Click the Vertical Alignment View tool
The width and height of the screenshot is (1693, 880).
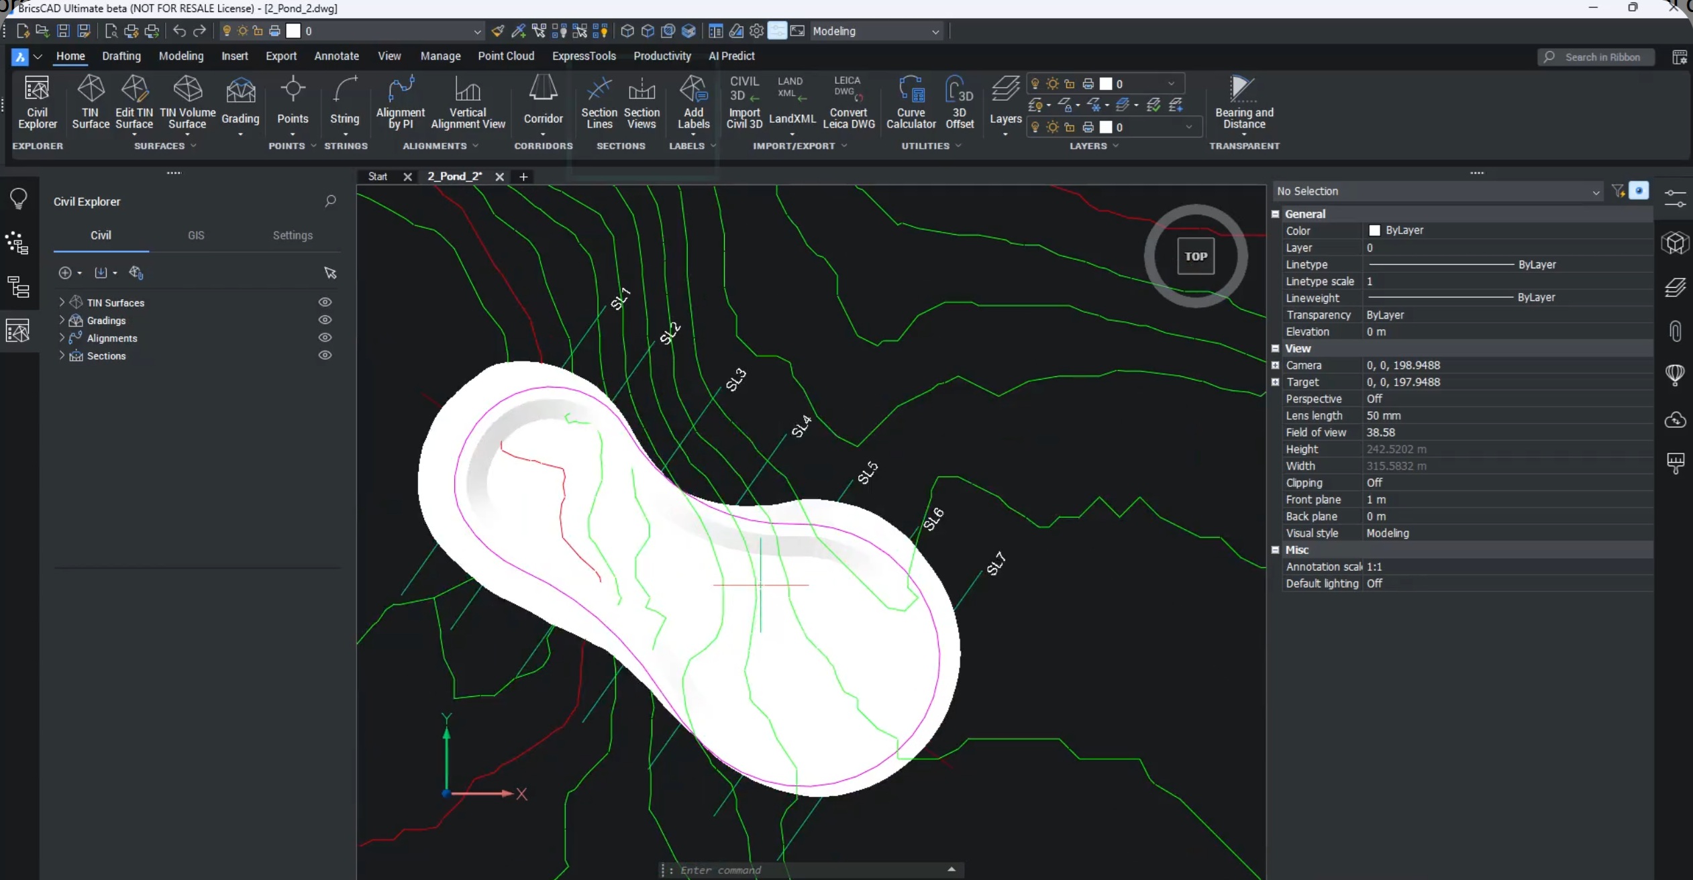point(468,101)
